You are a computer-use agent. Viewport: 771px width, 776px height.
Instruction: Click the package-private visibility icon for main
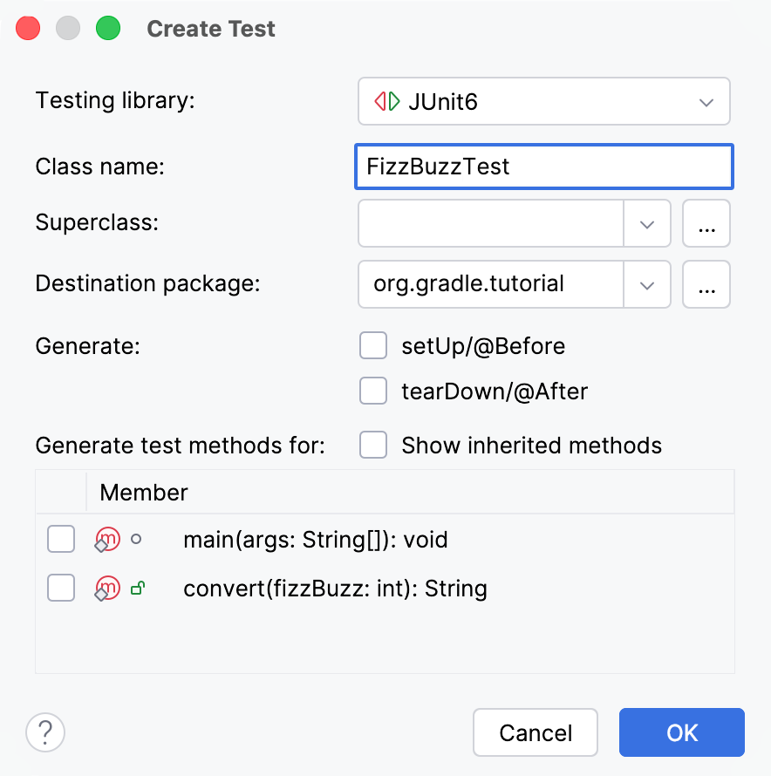coord(135,539)
